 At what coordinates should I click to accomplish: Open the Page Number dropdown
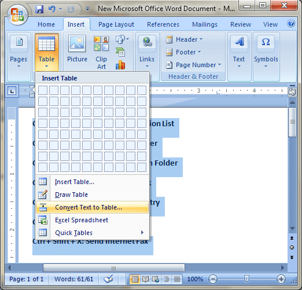pyautogui.click(x=193, y=65)
